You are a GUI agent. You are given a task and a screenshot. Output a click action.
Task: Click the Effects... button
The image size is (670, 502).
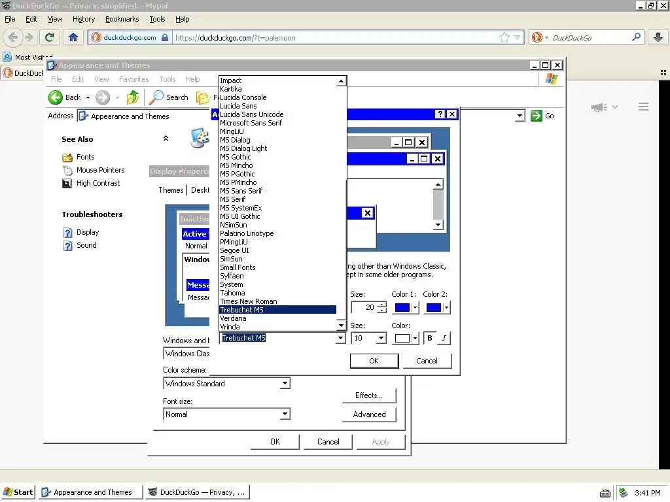[x=369, y=395]
